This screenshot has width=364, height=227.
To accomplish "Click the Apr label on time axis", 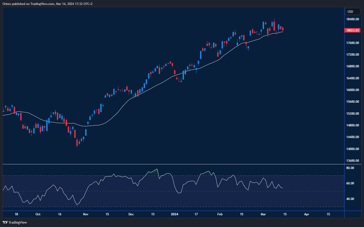I will [307, 214].
